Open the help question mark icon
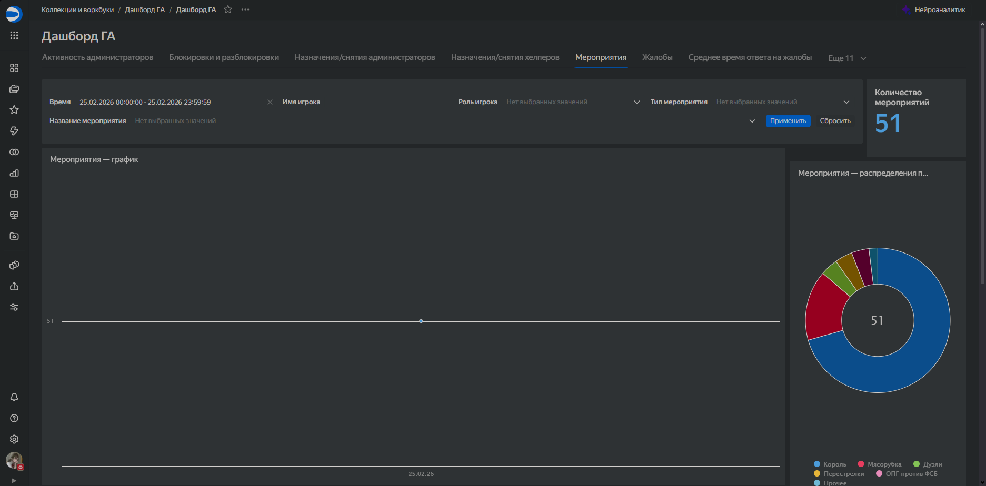 (x=14, y=418)
